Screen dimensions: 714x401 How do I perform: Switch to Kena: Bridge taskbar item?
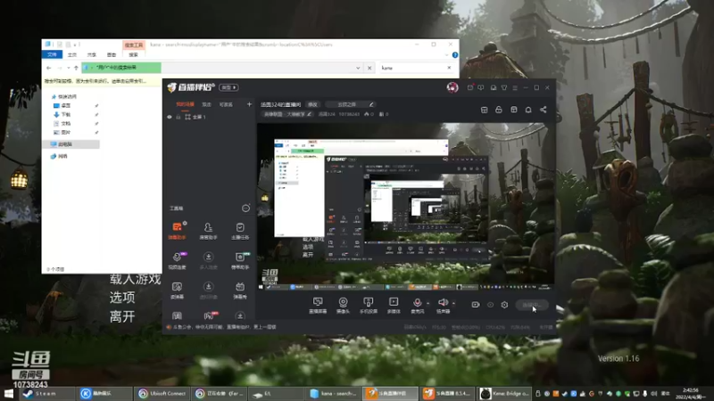pos(504,393)
